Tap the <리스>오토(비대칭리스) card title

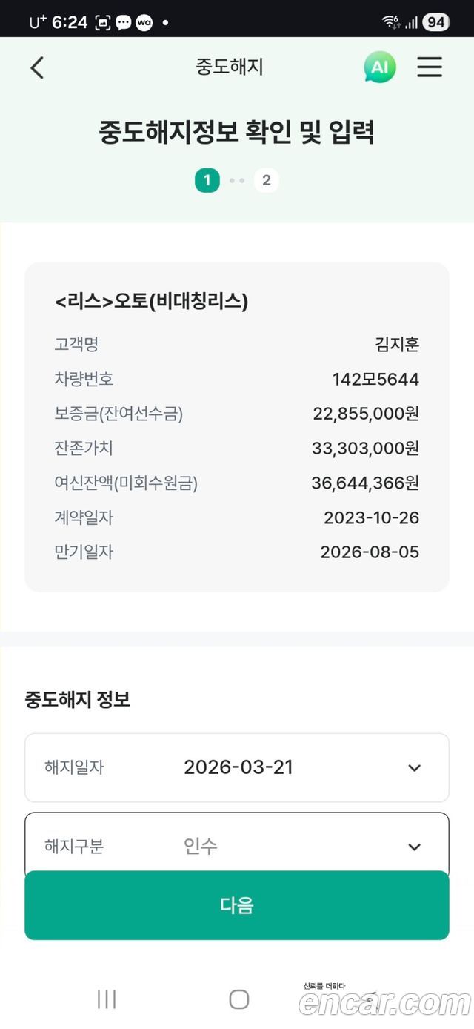click(x=151, y=302)
